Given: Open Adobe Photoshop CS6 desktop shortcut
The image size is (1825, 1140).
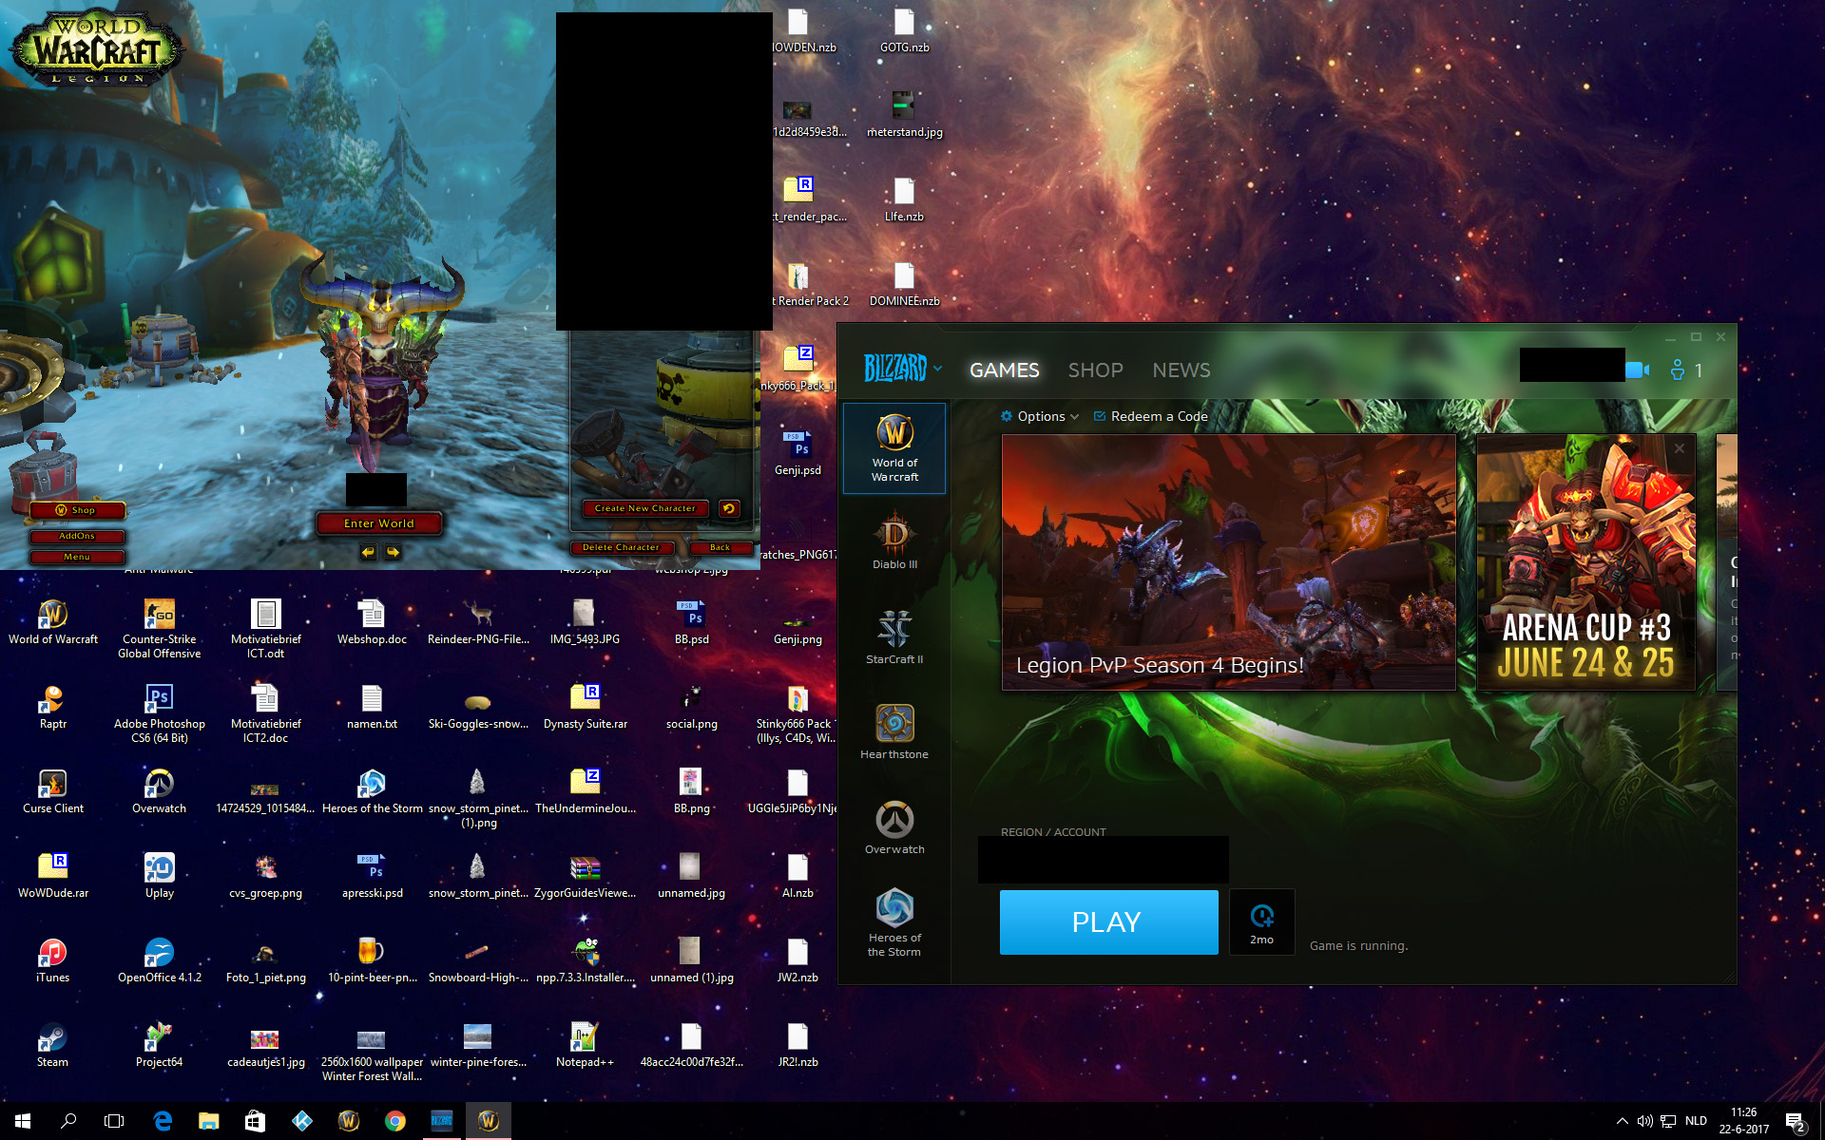Looking at the screenshot, I should click(x=159, y=713).
